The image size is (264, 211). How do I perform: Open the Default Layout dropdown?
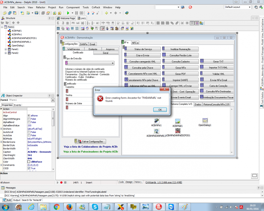point(250,7)
